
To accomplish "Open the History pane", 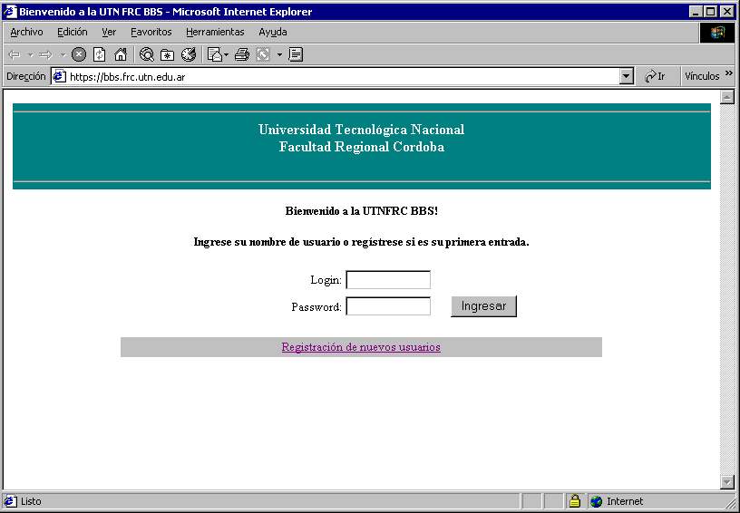I will (x=189, y=55).
